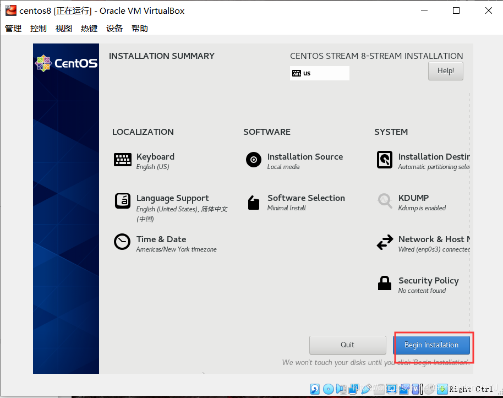Viewport: 503px width, 398px height.
Task: Open Language Support icon
Action: tap(123, 201)
